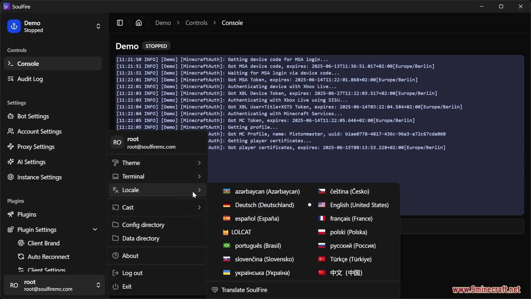Open the Demo instance switcher dropdown
Viewport: 531px width, 299px height.
pyautogui.click(x=98, y=26)
